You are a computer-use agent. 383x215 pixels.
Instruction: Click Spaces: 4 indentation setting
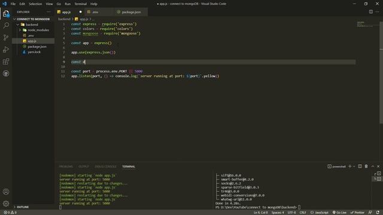click(278, 213)
